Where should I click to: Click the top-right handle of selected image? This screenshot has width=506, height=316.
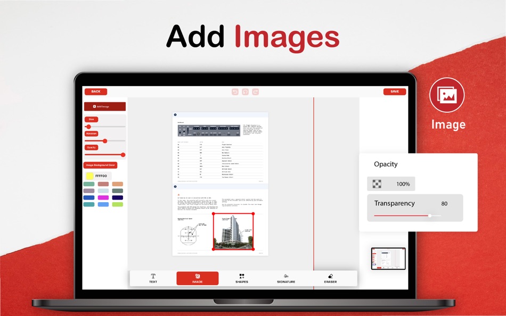[254, 214]
